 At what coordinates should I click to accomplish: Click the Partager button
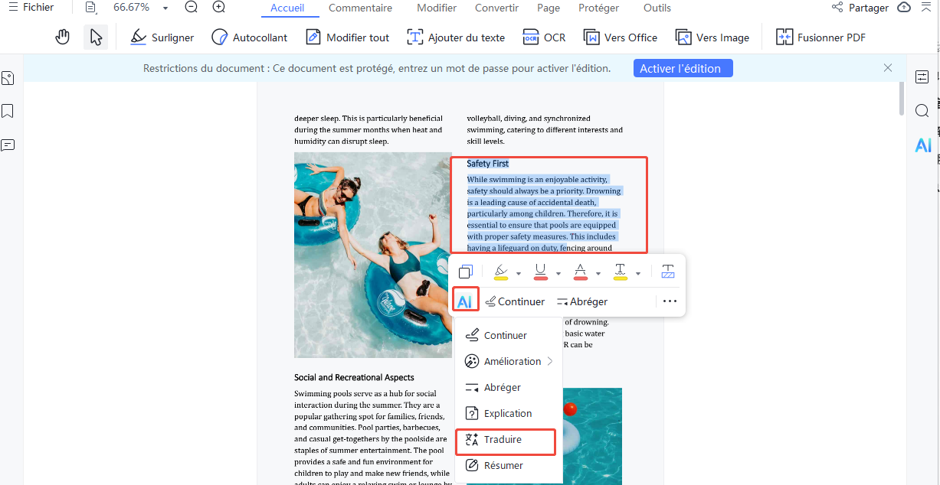tap(861, 8)
